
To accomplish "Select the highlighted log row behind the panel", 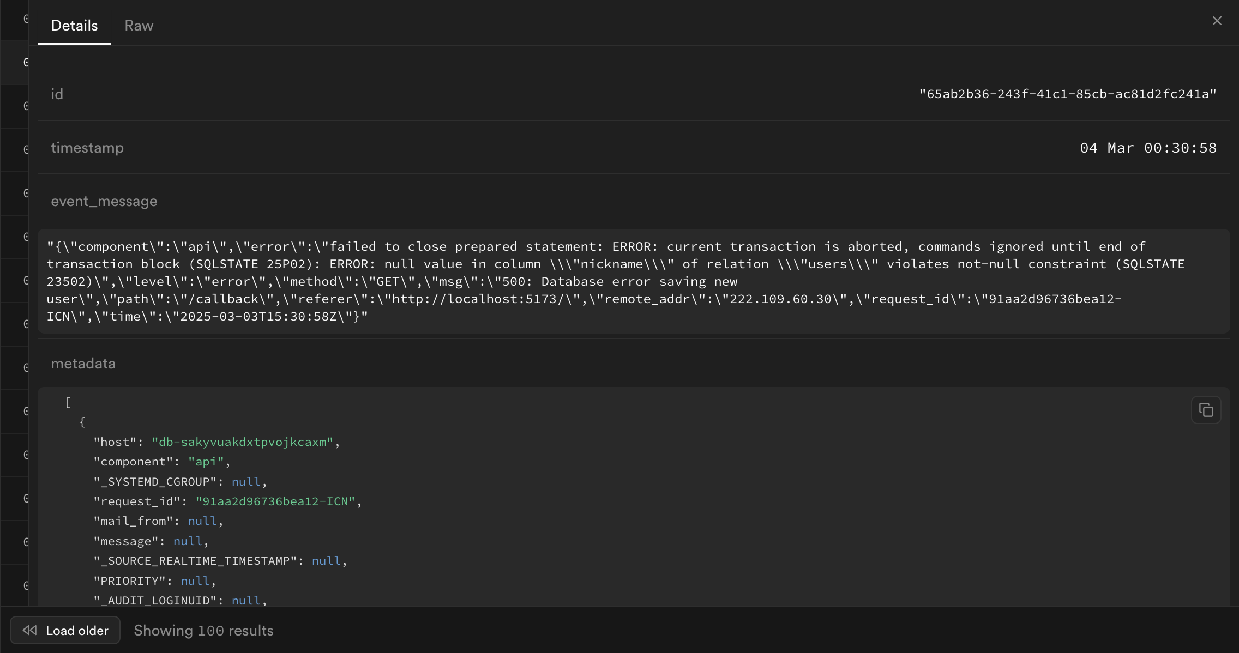I will coord(14,63).
